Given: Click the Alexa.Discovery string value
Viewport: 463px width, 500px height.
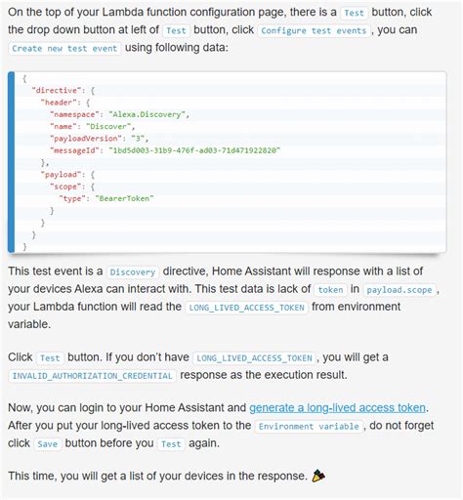Looking at the screenshot, I should (x=147, y=114).
